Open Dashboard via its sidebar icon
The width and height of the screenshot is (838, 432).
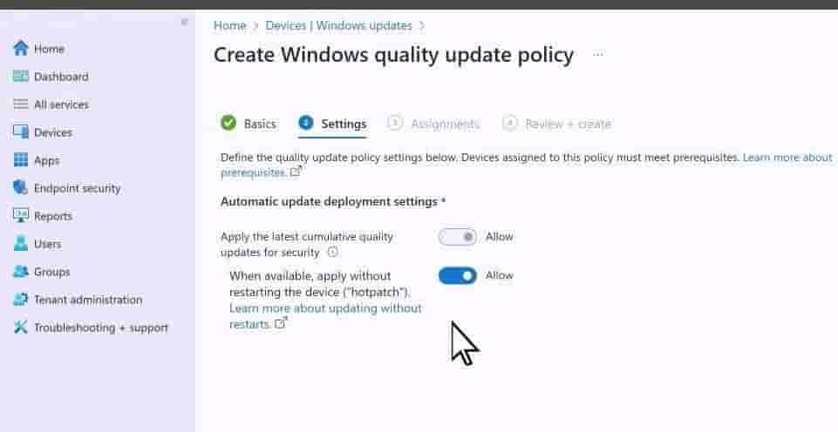coord(20,77)
